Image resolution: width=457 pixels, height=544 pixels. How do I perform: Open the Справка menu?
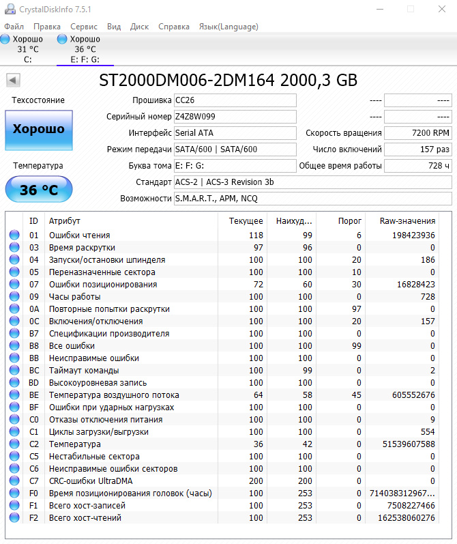[174, 27]
